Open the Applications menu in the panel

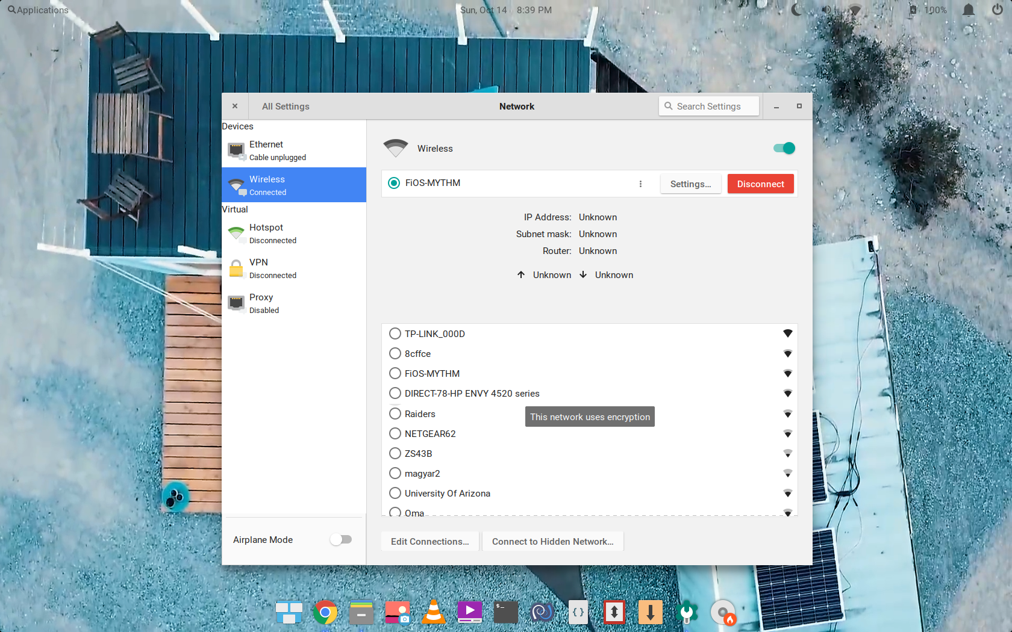pos(38,10)
